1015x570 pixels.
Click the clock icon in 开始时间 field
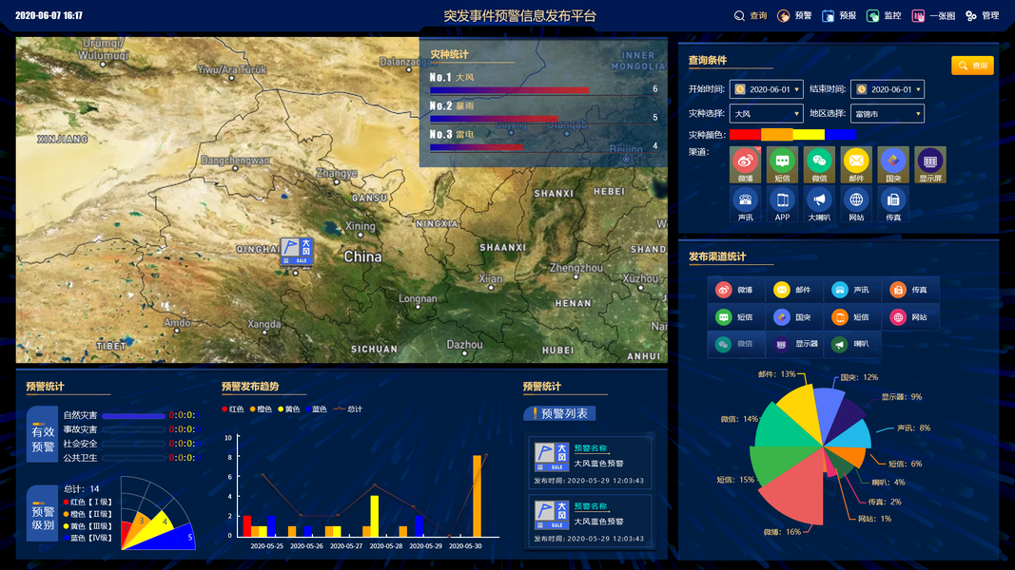[740, 89]
